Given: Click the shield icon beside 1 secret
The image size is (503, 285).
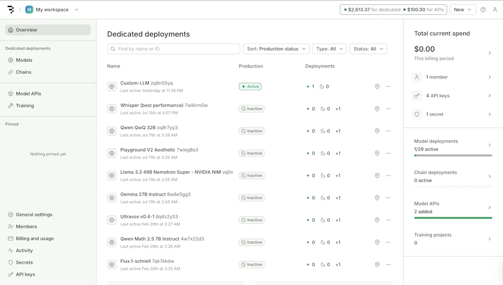Looking at the screenshot, I should (x=417, y=114).
